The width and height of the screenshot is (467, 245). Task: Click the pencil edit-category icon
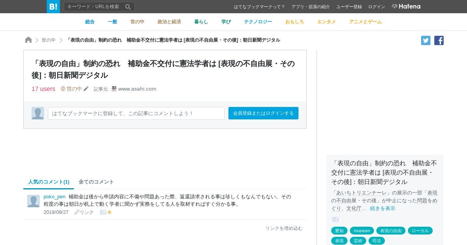[x=86, y=89]
